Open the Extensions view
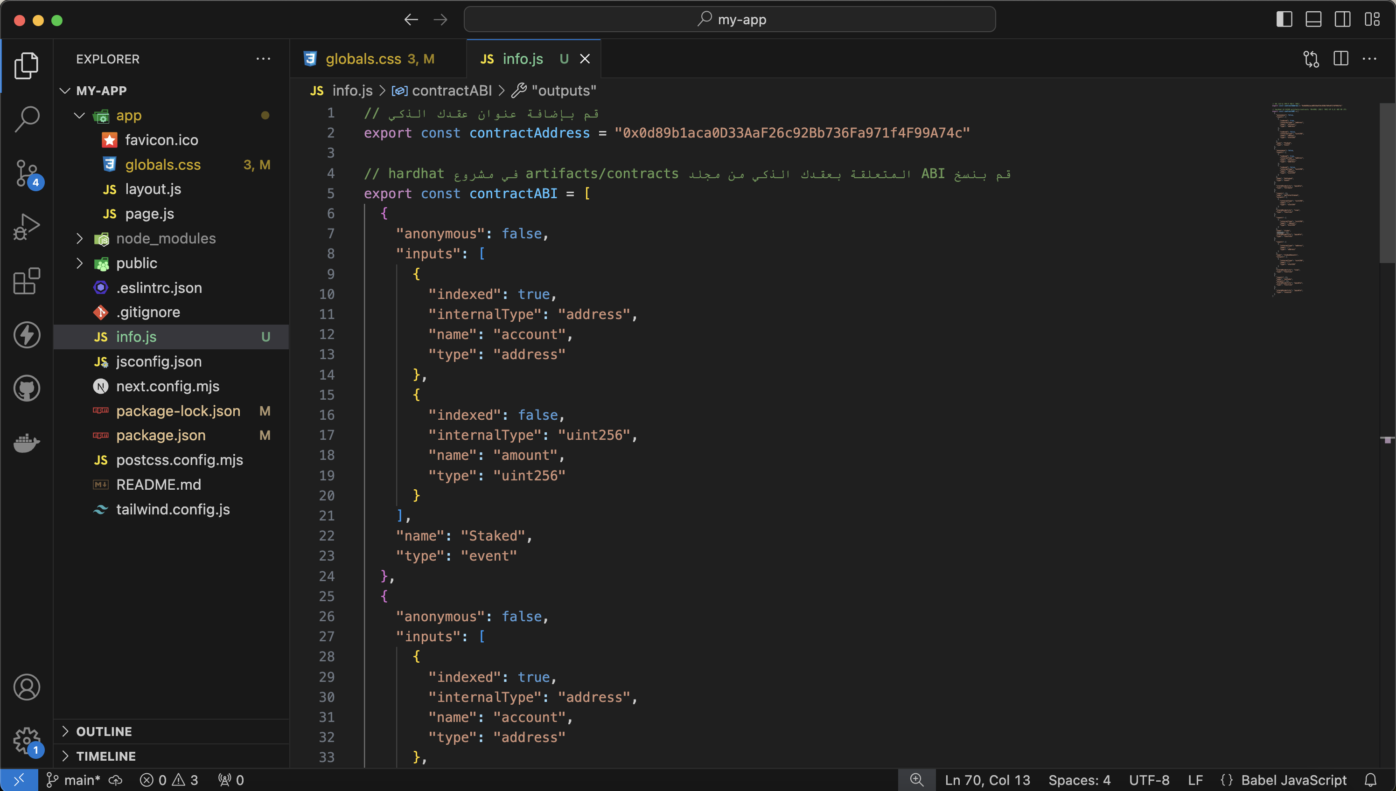The image size is (1396, 791). click(26, 281)
